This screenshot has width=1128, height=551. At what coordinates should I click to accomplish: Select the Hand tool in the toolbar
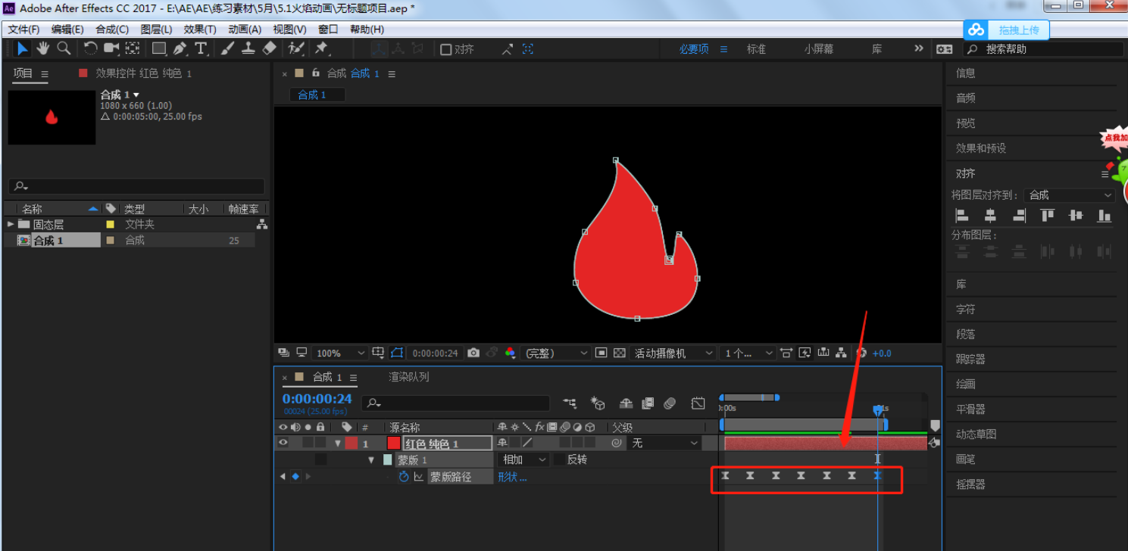point(42,48)
